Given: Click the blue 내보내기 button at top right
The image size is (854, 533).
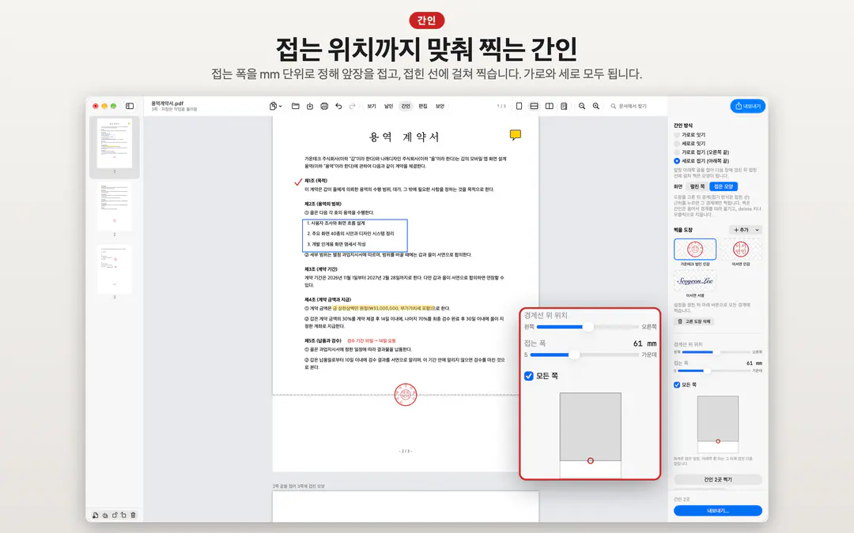Looking at the screenshot, I should 748,106.
